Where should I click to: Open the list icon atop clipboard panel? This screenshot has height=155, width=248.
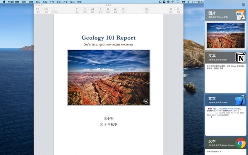tap(243, 5)
